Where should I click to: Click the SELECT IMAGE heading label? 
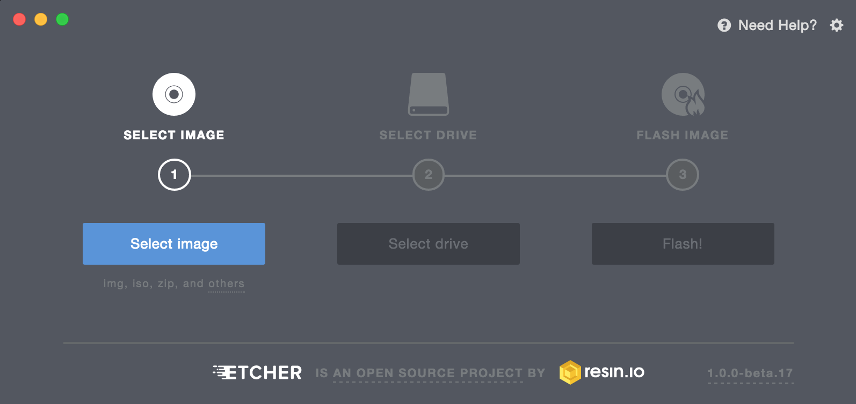pos(174,135)
